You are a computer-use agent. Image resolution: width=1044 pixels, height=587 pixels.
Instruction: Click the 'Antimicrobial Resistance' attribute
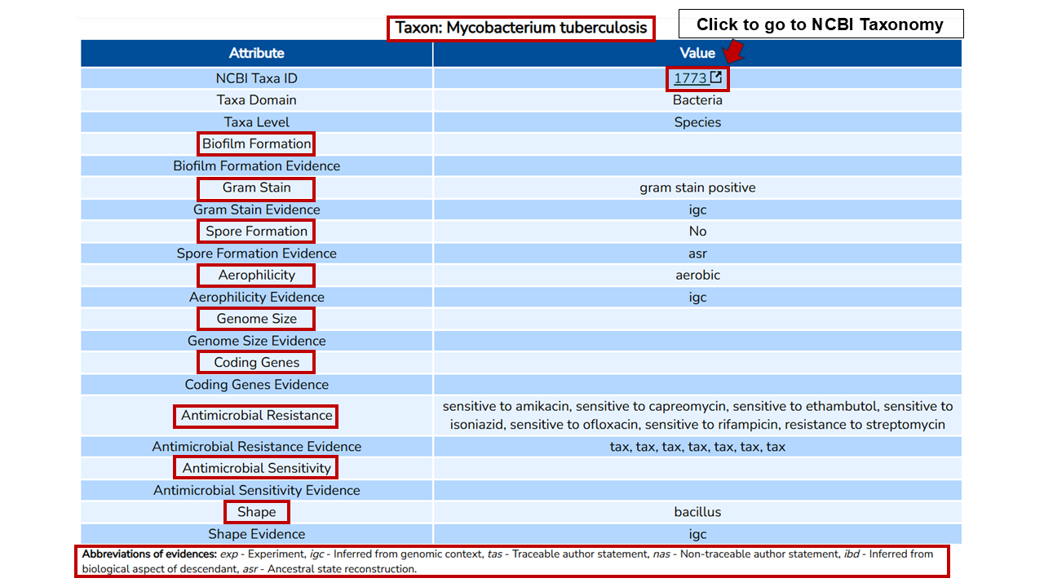click(x=257, y=416)
